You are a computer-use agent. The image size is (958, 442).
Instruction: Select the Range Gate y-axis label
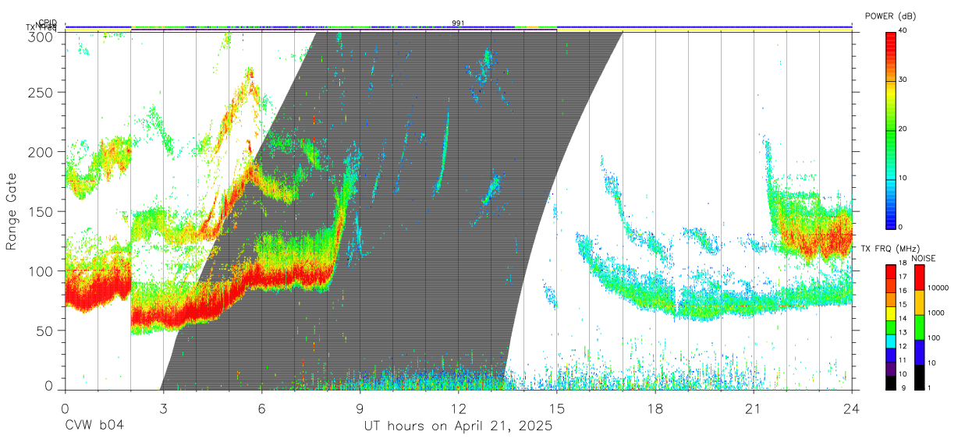pyautogui.click(x=12, y=210)
